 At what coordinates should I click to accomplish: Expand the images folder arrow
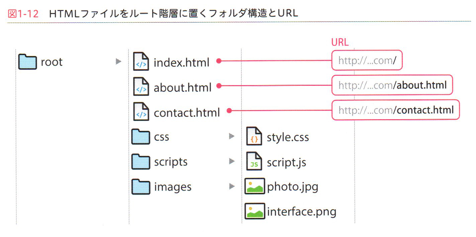coord(231,186)
